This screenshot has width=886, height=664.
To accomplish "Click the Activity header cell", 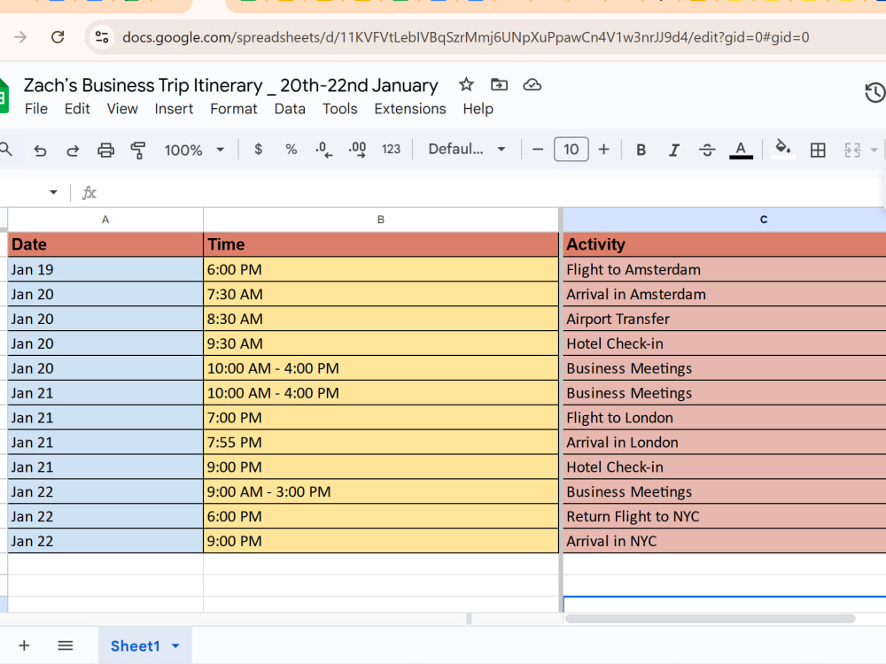I will click(x=725, y=244).
